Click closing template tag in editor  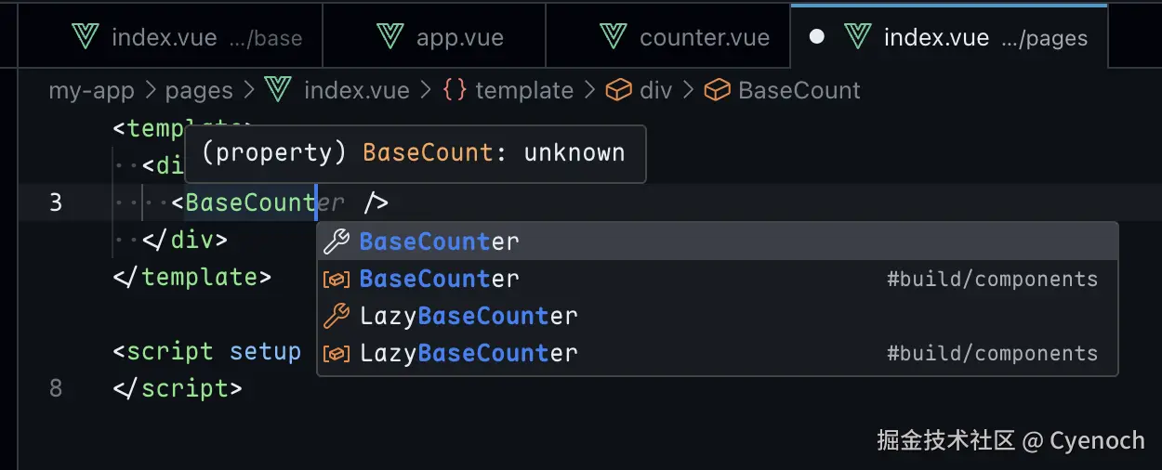[192, 277]
